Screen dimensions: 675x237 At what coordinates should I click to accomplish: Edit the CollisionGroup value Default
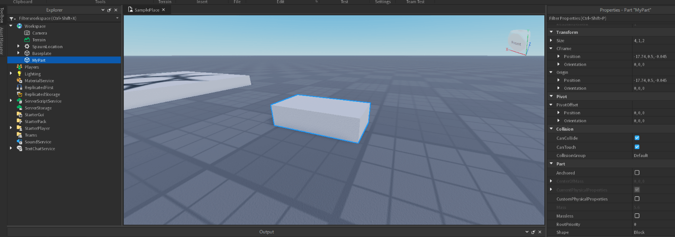click(x=653, y=155)
